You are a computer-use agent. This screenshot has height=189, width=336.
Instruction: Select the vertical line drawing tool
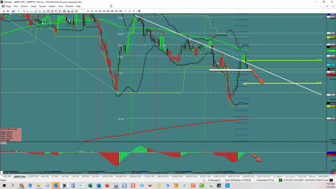coord(32,11)
